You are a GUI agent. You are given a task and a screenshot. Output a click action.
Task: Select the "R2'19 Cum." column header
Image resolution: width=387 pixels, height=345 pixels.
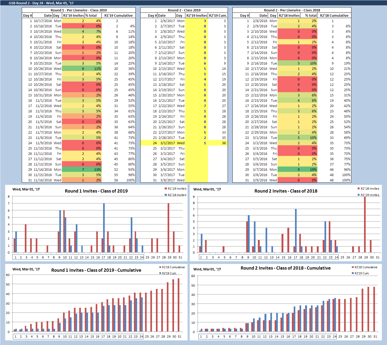tap(218, 15)
